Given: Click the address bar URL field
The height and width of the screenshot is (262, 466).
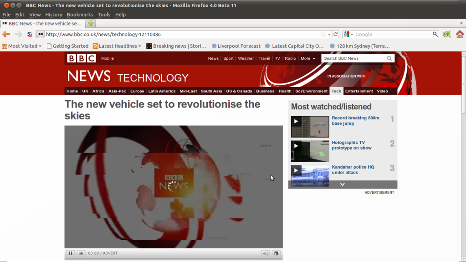Looking at the screenshot, I should pyautogui.click(x=181, y=35).
